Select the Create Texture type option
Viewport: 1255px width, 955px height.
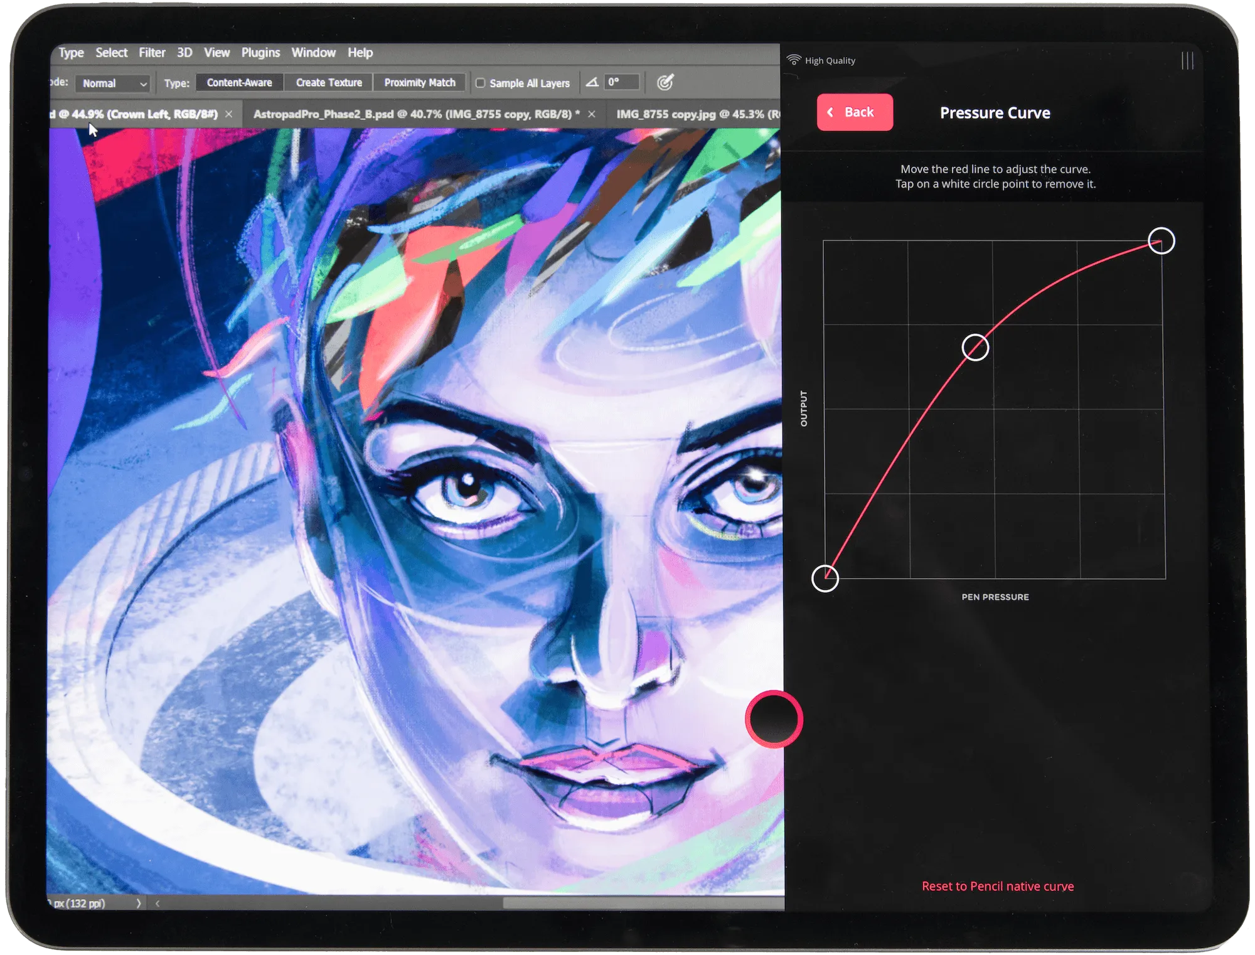click(x=329, y=83)
